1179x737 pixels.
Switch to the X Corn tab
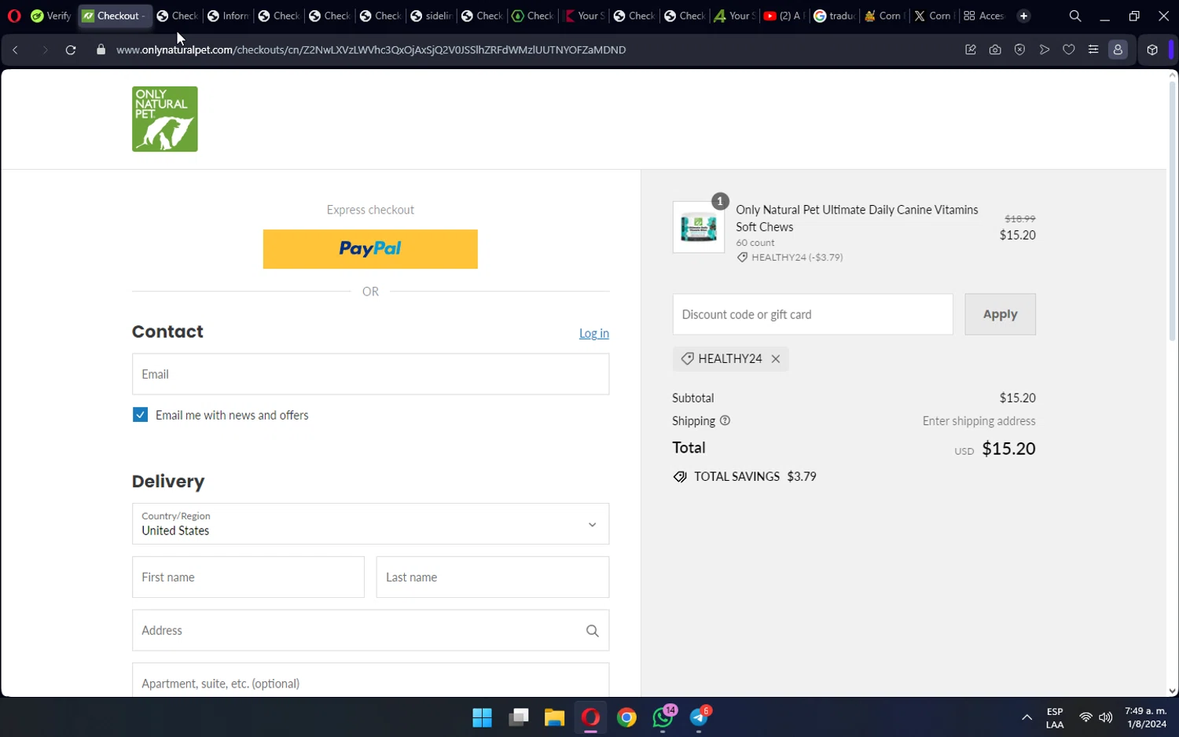(x=932, y=16)
